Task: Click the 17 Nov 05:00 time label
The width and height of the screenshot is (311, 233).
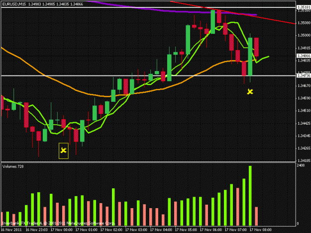Action: pos(186,230)
